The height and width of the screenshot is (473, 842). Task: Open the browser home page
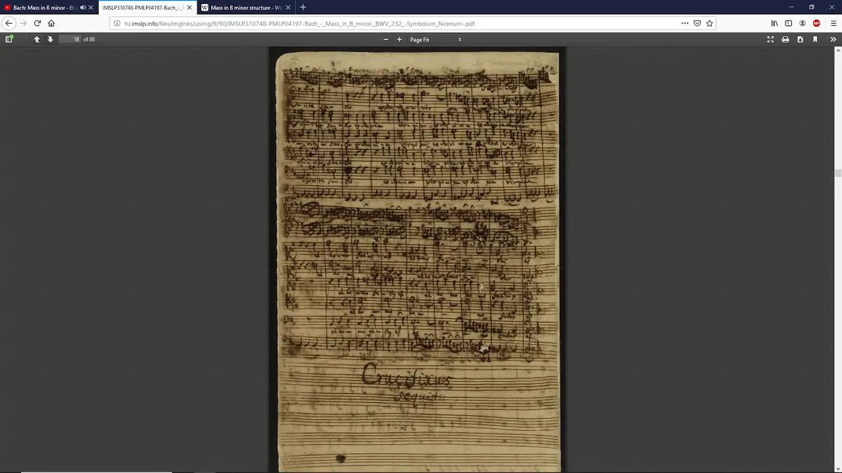51,23
